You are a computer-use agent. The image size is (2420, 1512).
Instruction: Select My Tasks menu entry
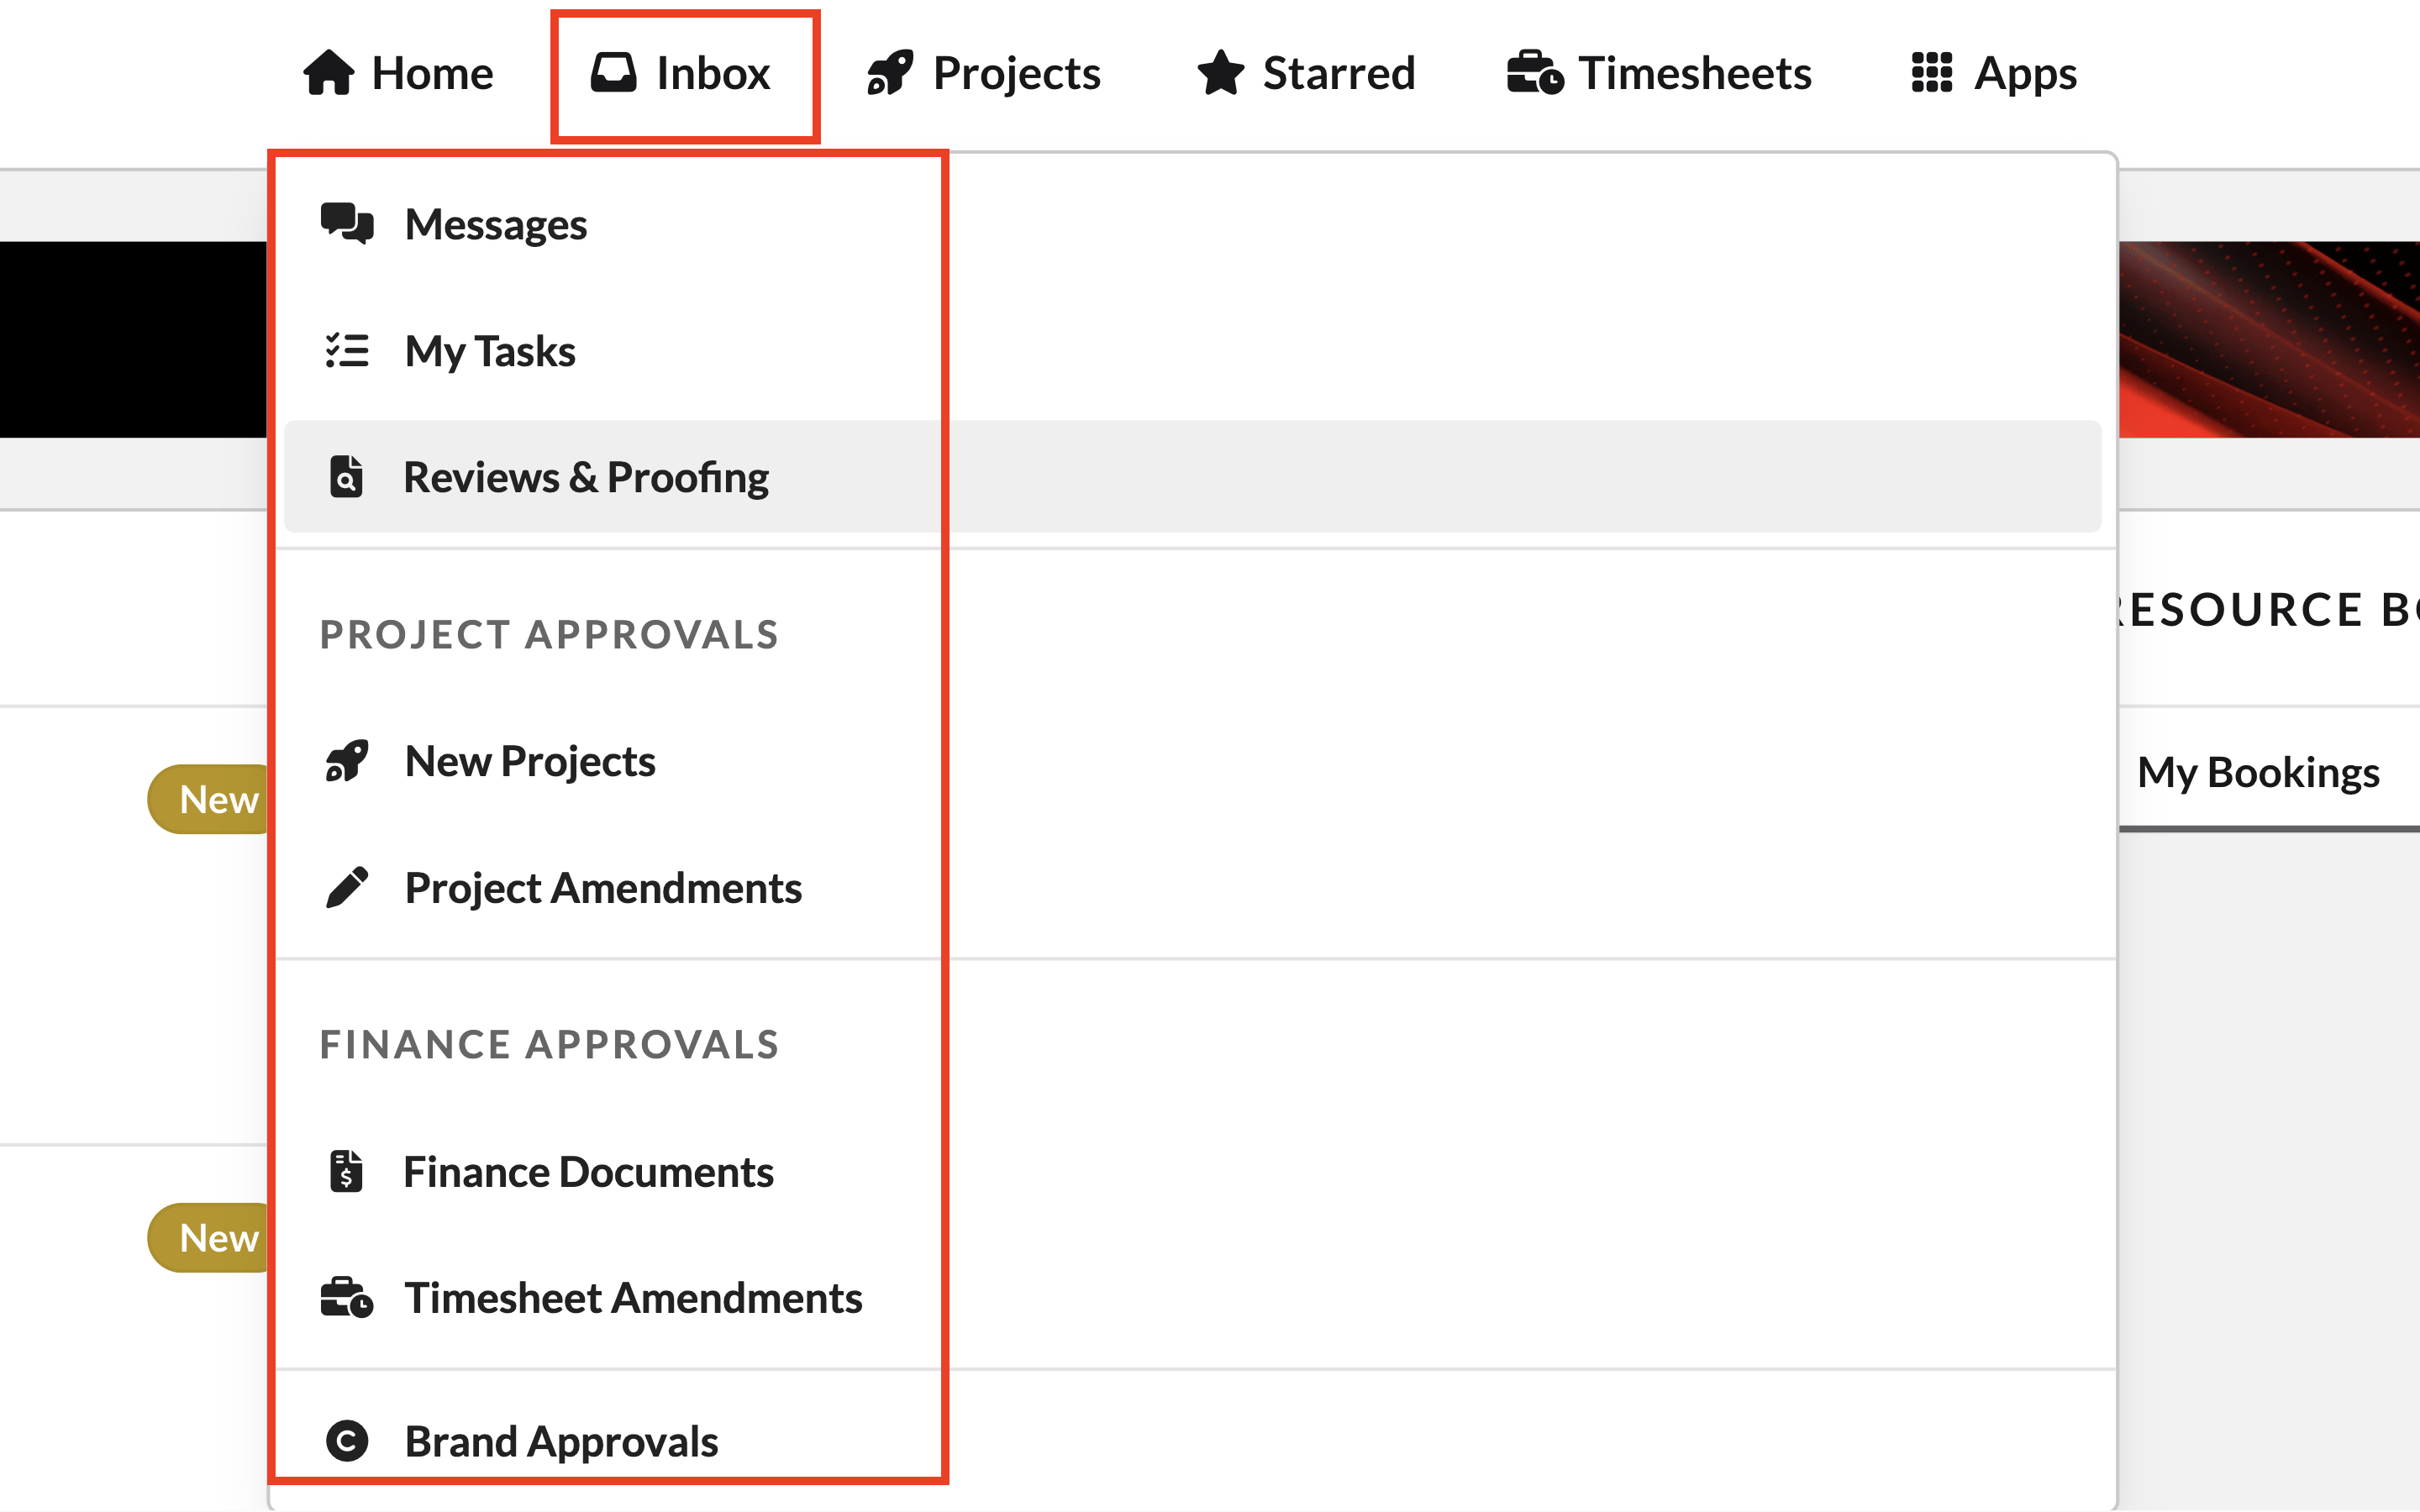tap(489, 351)
